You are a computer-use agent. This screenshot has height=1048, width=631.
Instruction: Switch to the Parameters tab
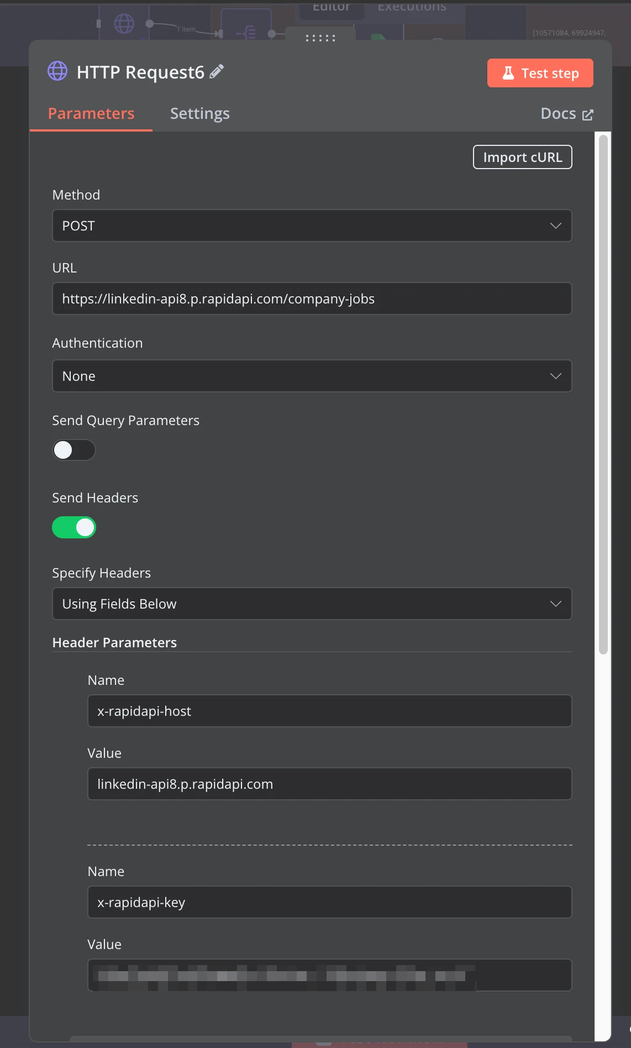91,113
